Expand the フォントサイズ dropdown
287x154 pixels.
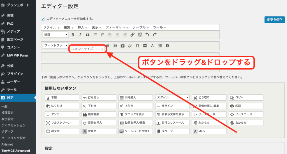[87, 49]
